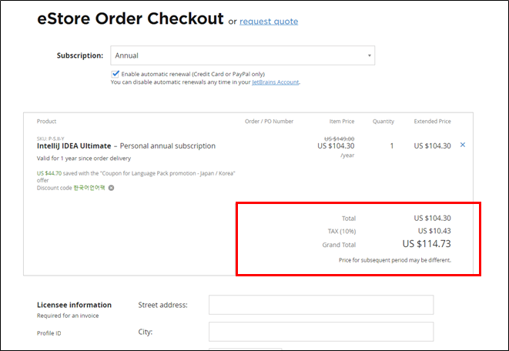
Task: Select the IntelliJ IDEA Ultimate product name
Action: pos(74,146)
